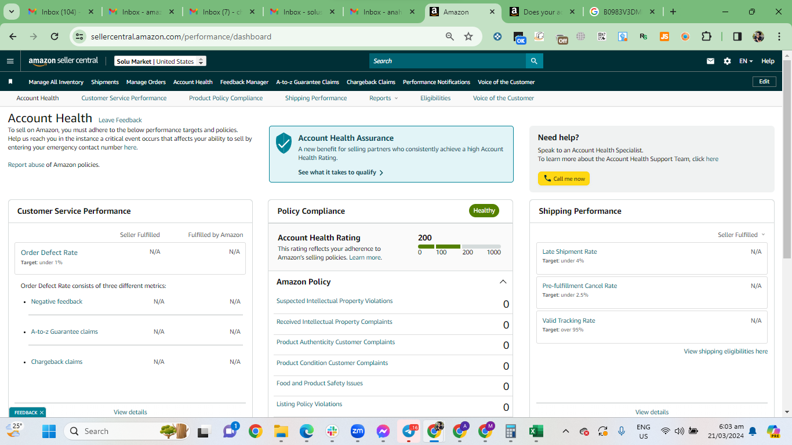792x445 pixels.
Task: Open File Explorer from the taskbar
Action: [281, 431]
